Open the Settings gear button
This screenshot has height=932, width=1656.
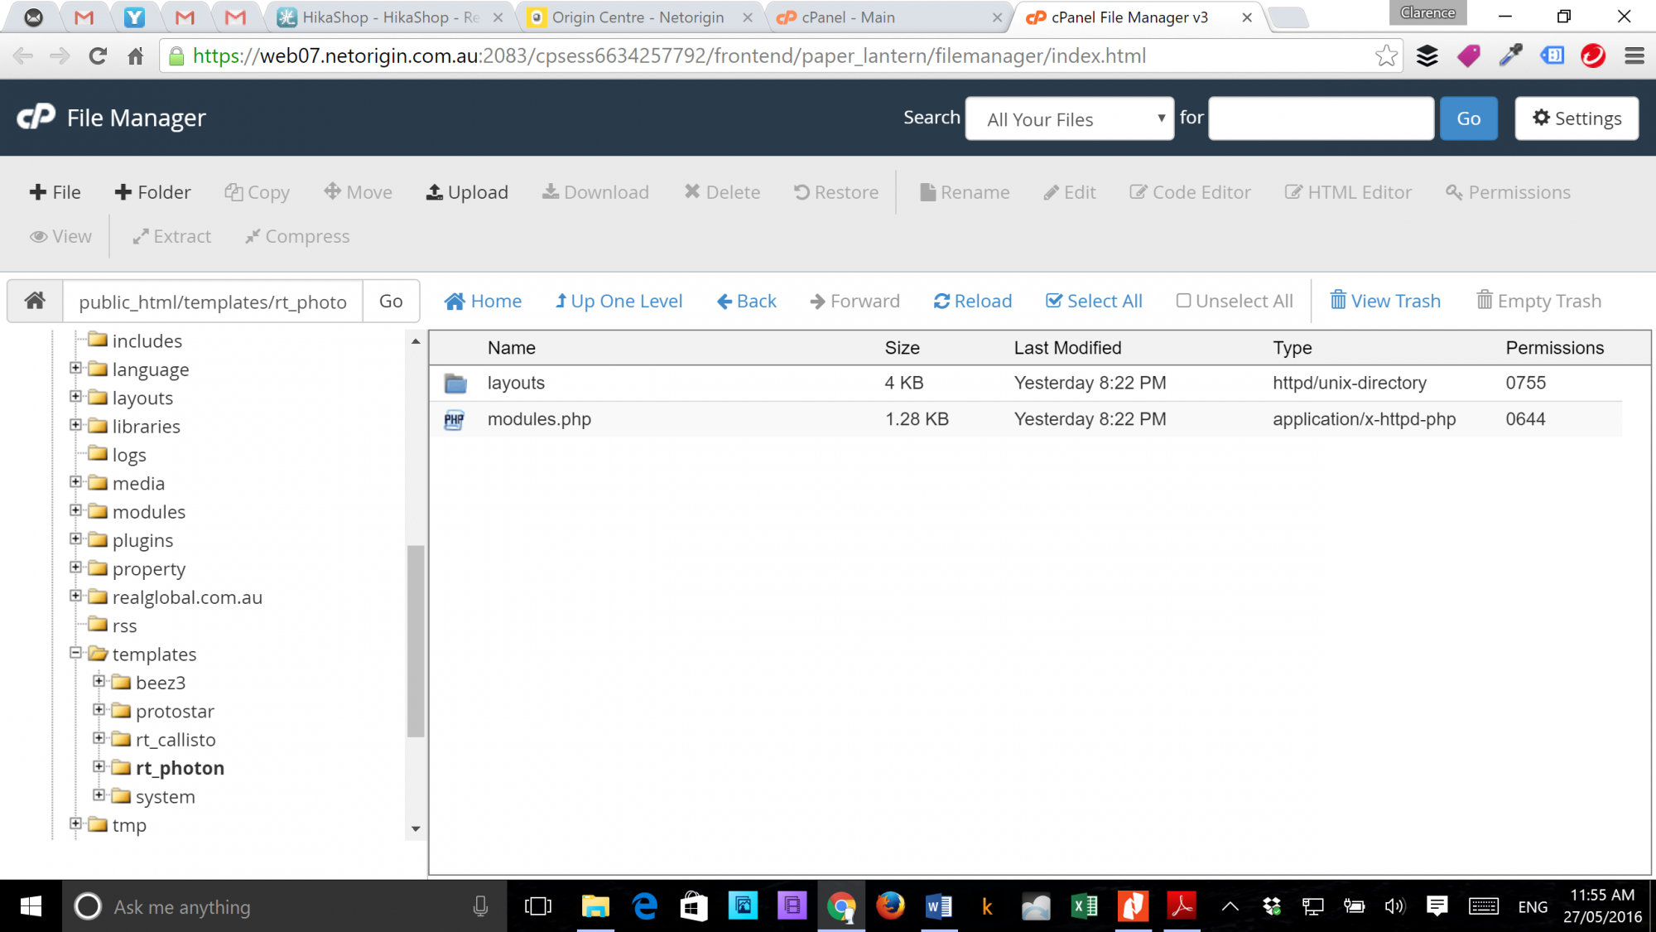coord(1577,118)
